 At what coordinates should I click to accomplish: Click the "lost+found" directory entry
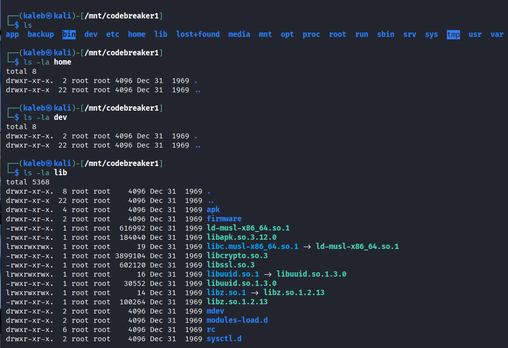coord(197,34)
